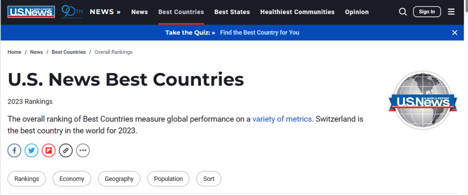Click the U.S. News globe badge image
The height and width of the screenshot is (195, 468).
click(x=423, y=100)
